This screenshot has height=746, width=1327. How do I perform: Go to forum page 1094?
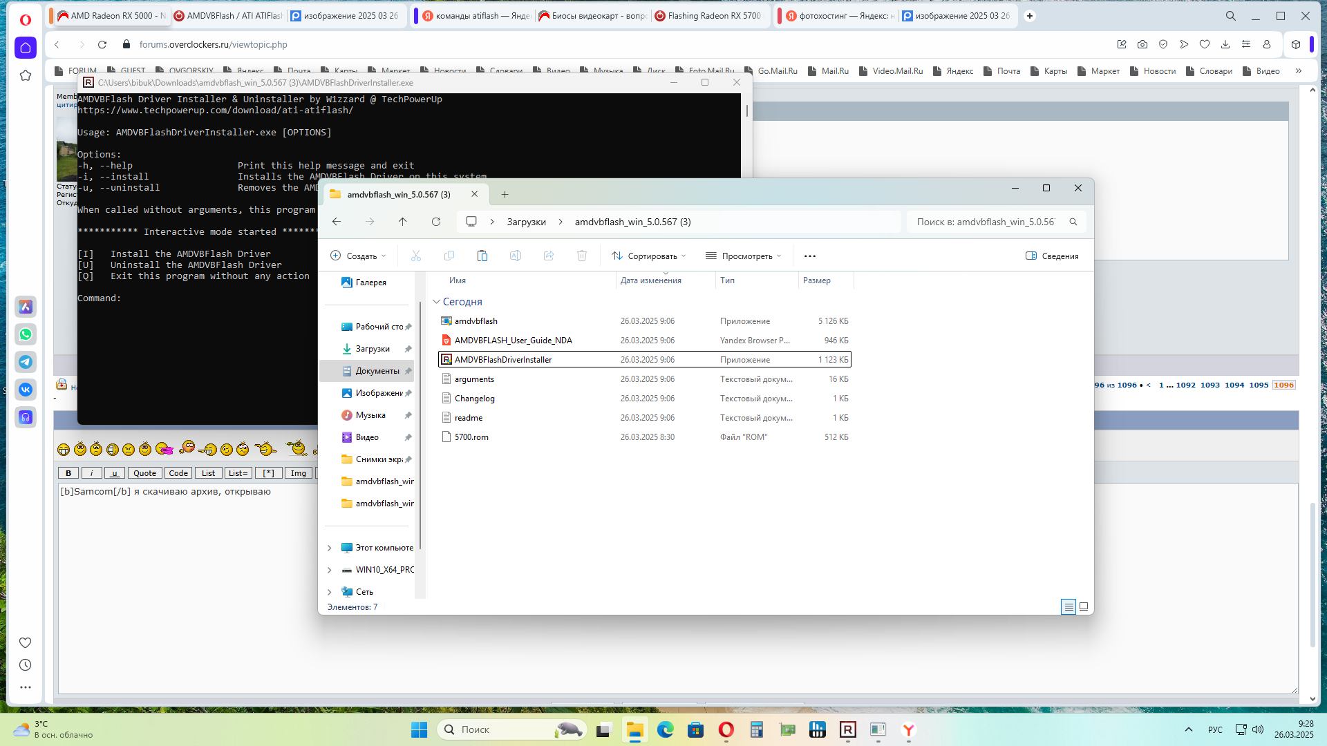(x=1234, y=385)
